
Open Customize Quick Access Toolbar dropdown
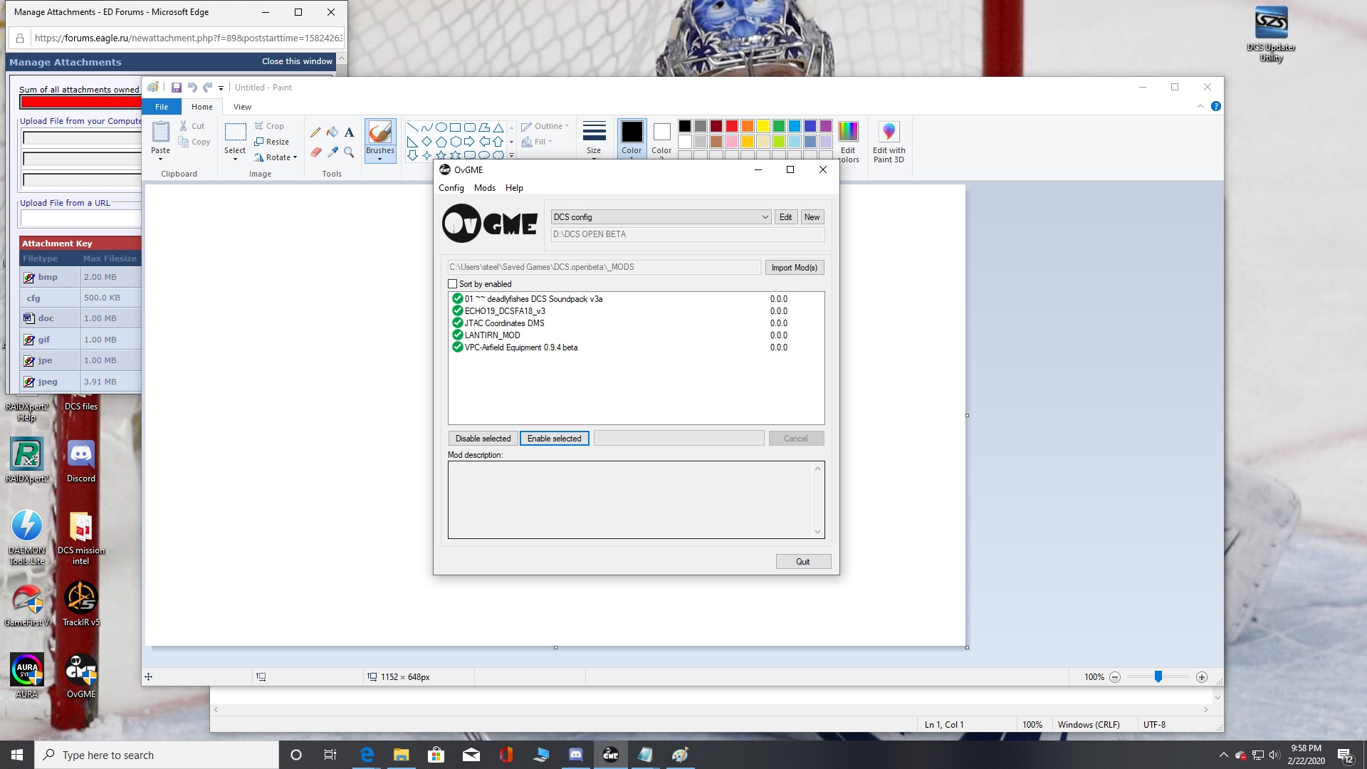(x=221, y=88)
